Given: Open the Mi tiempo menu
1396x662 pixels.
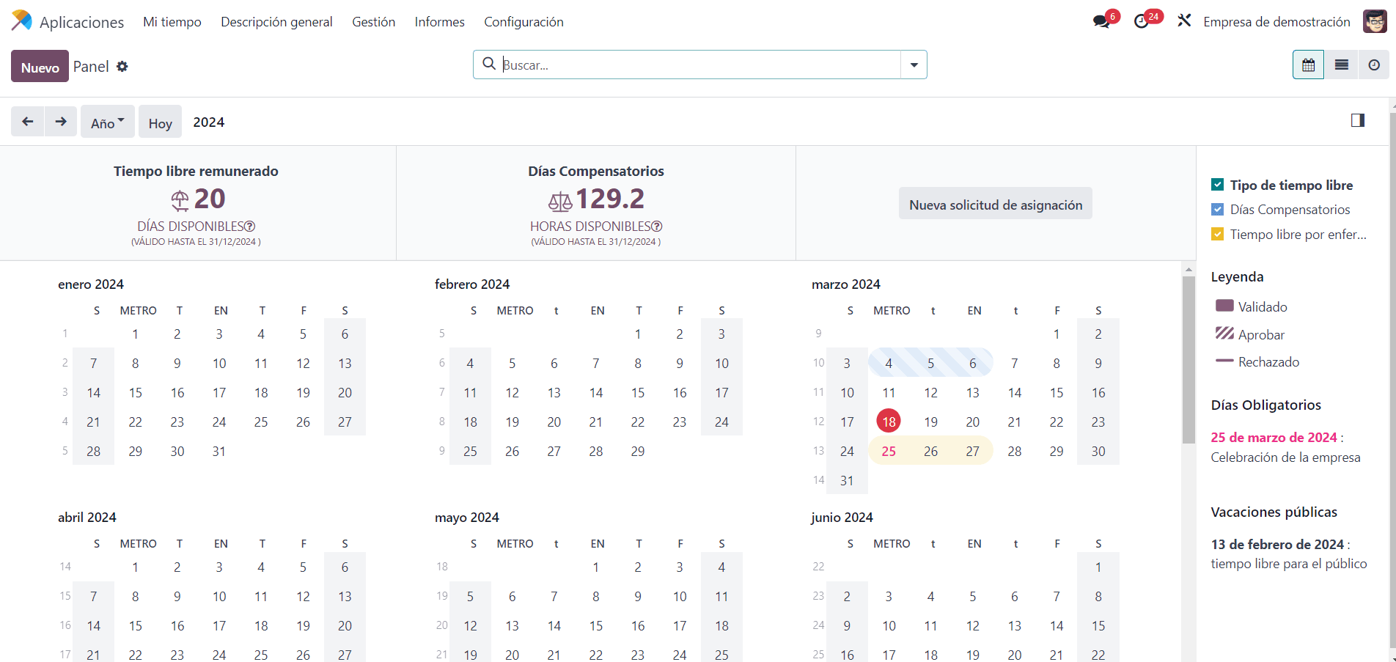Looking at the screenshot, I should [172, 22].
